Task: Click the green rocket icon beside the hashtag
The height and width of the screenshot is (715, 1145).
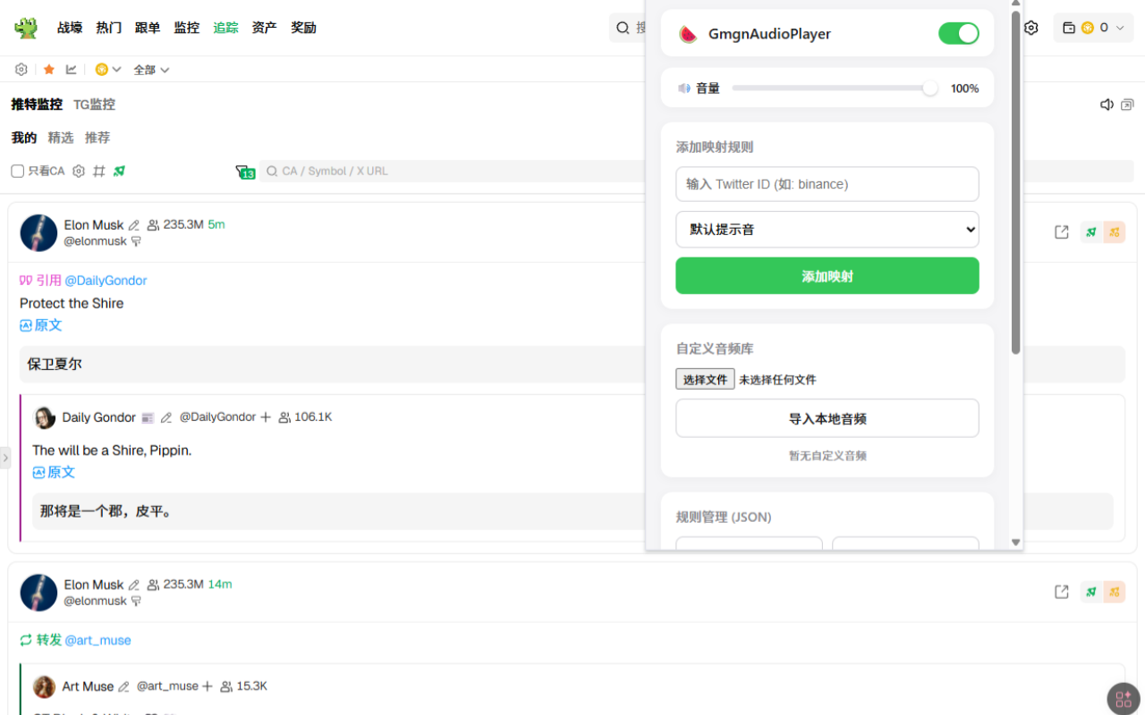Action: click(119, 171)
